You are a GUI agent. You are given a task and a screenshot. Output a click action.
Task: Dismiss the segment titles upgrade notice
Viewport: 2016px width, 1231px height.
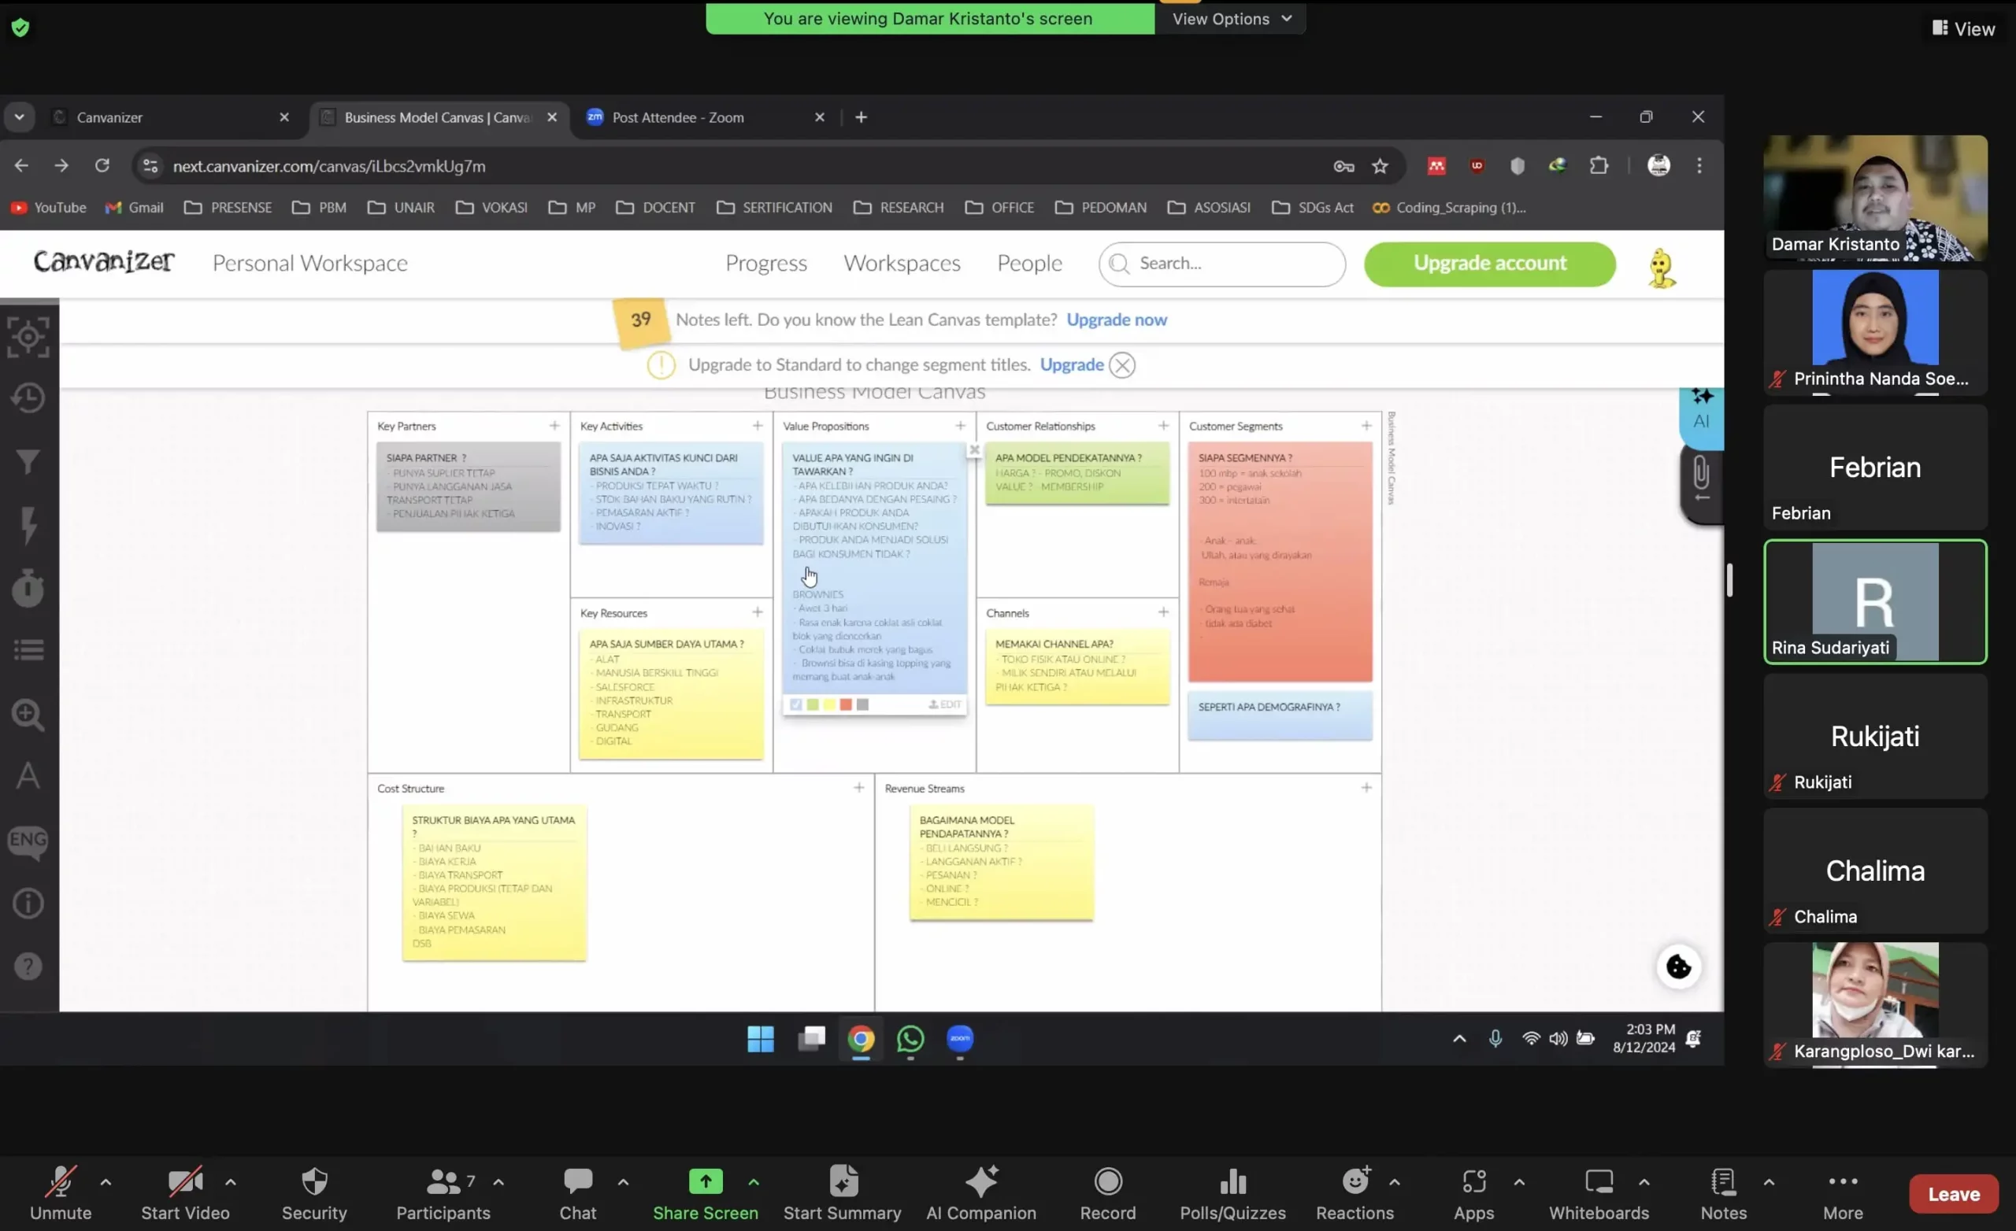pyautogui.click(x=1122, y=364)
